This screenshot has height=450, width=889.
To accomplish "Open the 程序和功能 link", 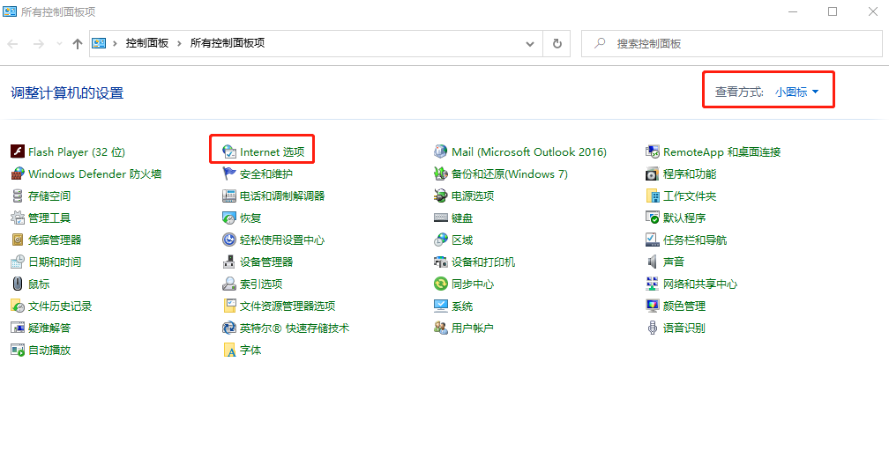I will 690,173.
